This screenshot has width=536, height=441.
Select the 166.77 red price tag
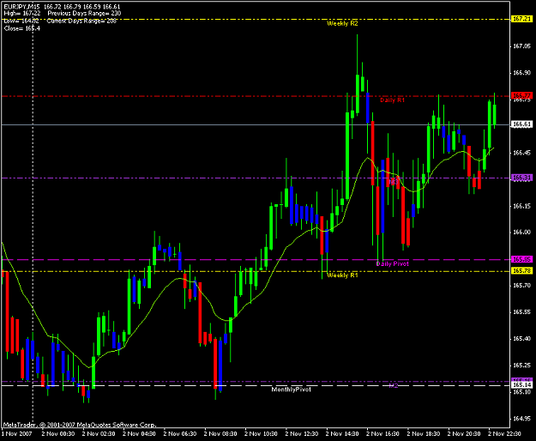[522, 95]
